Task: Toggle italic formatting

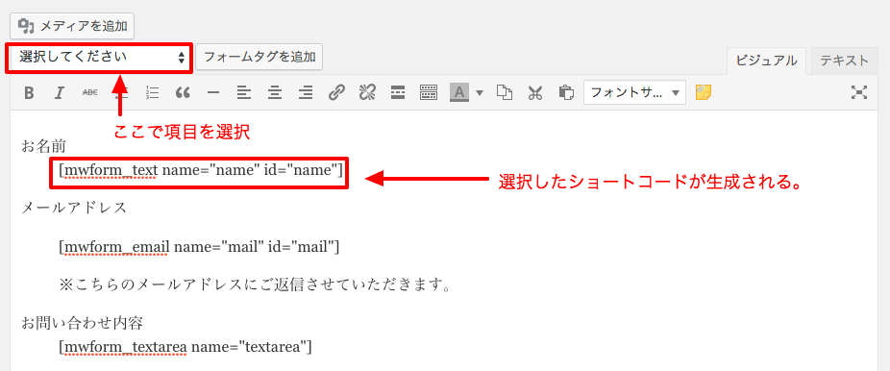Action: click(60, 92)
